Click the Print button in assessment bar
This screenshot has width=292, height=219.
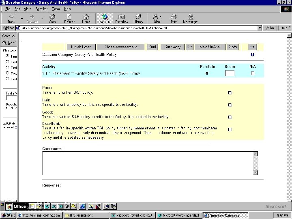click(x=152, y=47)
